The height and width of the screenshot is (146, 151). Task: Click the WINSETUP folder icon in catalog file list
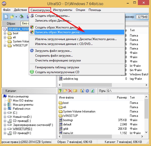coord(61,116)
